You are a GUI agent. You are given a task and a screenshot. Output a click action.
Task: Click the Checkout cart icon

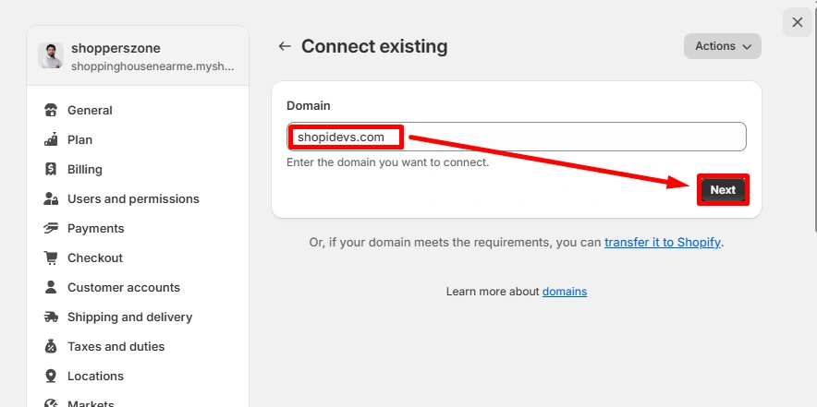coord(51,257)
